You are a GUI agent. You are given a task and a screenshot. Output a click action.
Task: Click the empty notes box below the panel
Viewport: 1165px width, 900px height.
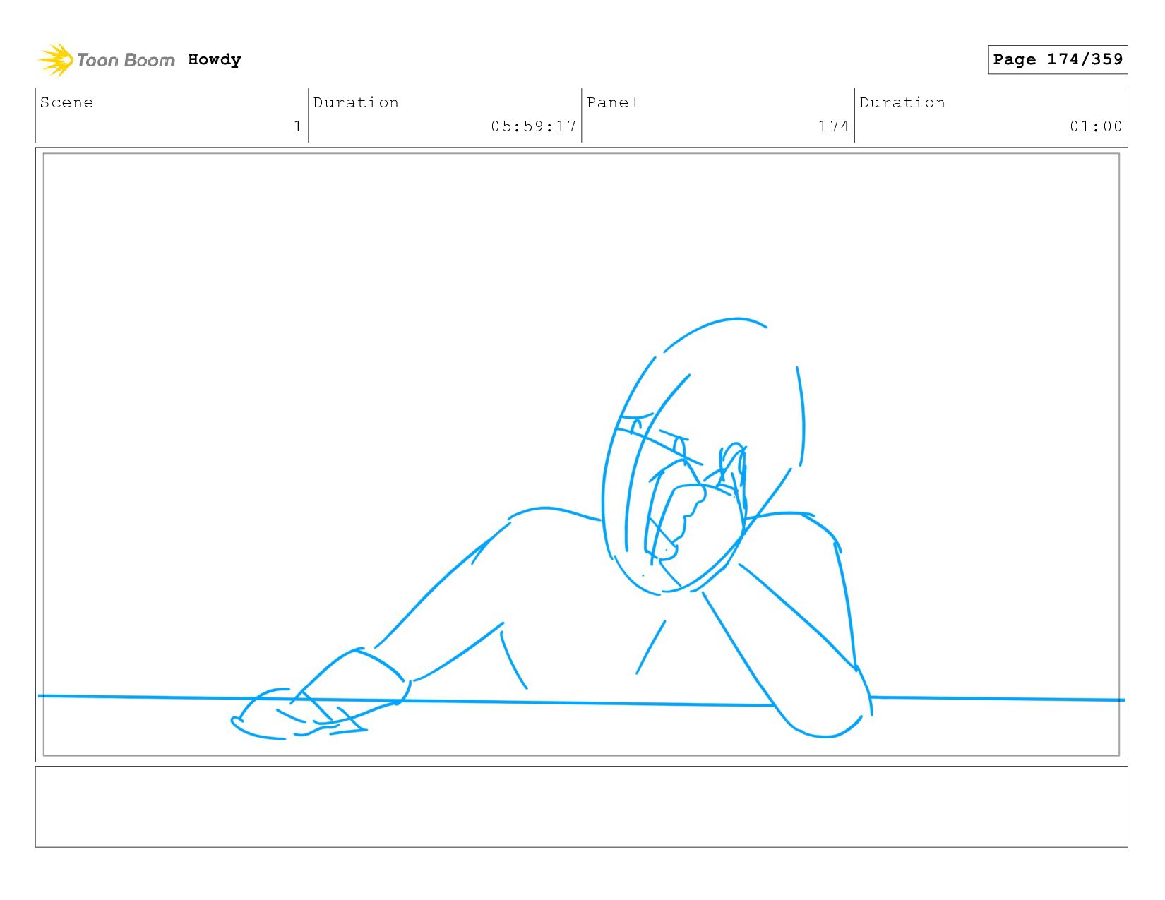[581, 807]
